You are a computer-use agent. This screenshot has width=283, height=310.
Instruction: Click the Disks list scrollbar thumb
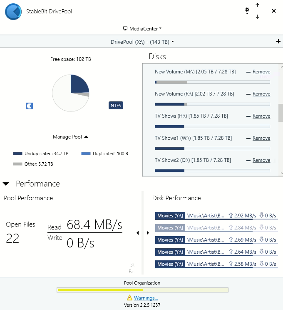(x=281, y=113)
